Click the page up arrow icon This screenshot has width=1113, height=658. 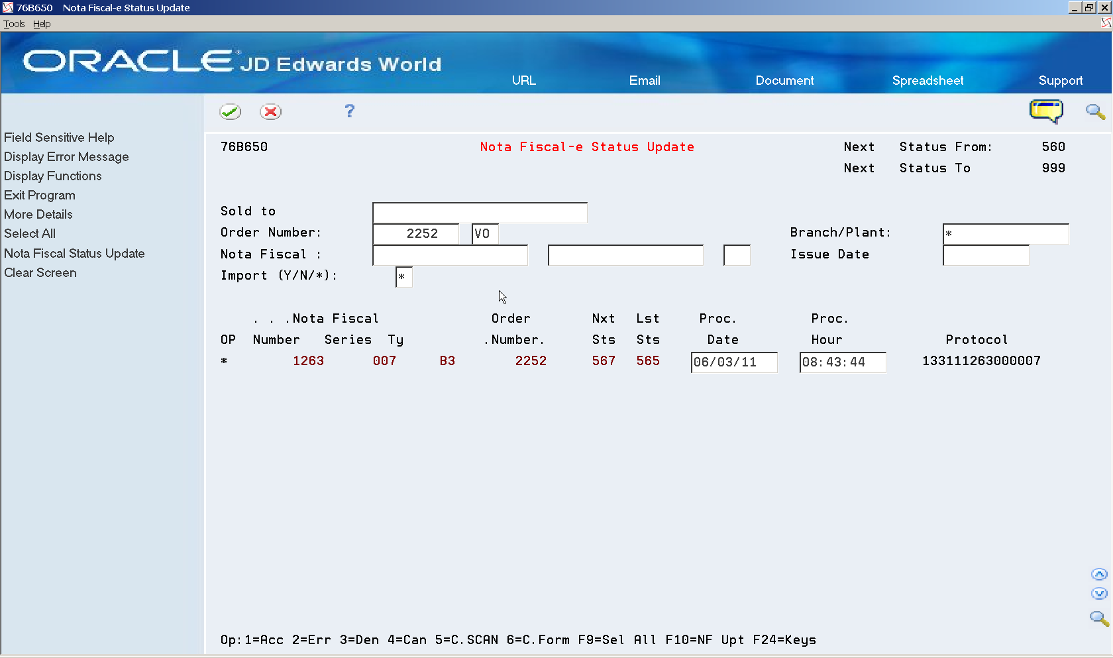[x=1099, y=575]
